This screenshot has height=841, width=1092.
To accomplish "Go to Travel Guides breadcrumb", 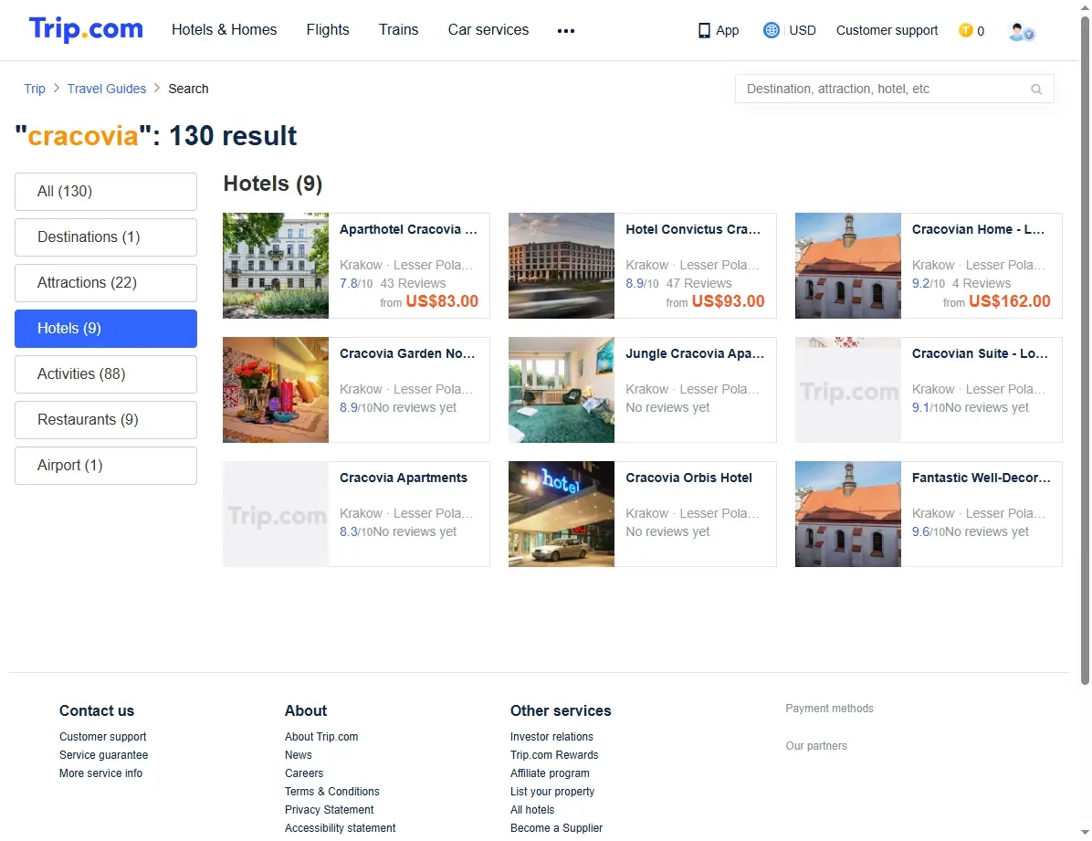I will click(x=107, y=89).
